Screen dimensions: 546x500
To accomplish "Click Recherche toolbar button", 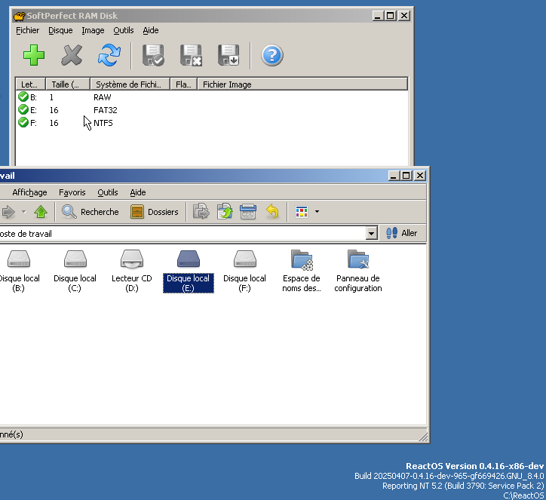I will (90, 212).
